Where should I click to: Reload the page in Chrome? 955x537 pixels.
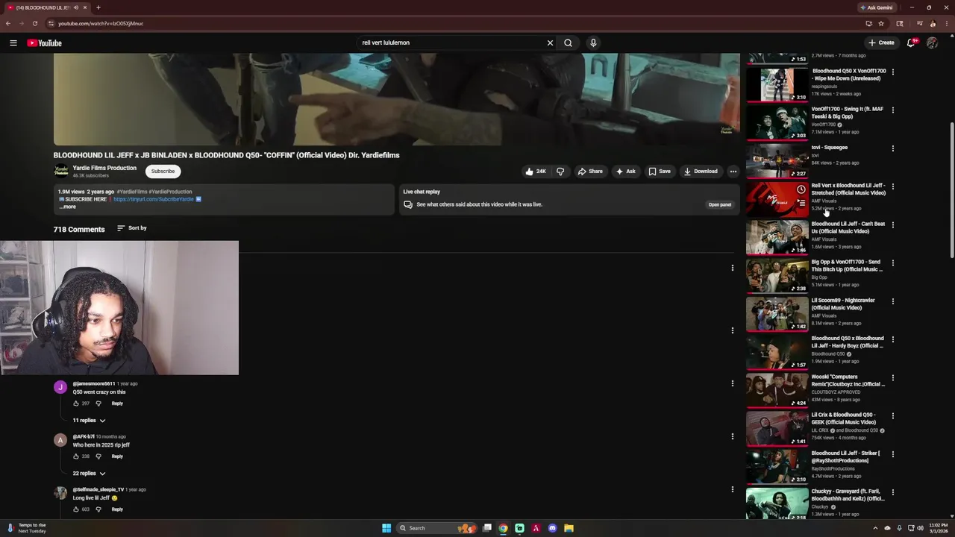[34, 23]
